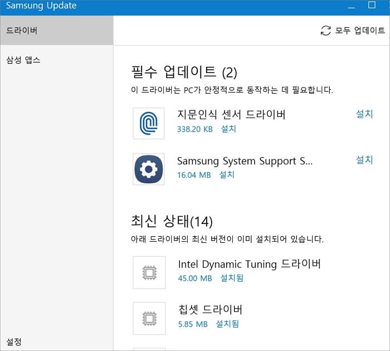Click 설치 status next to 16.04 MB
390x351 pixels.
227,174
